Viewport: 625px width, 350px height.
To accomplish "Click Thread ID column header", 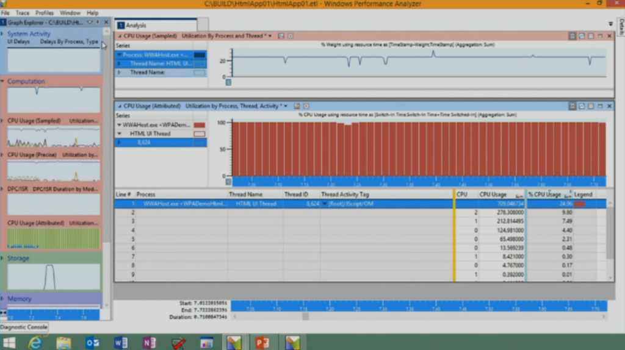I will [302, 195].
